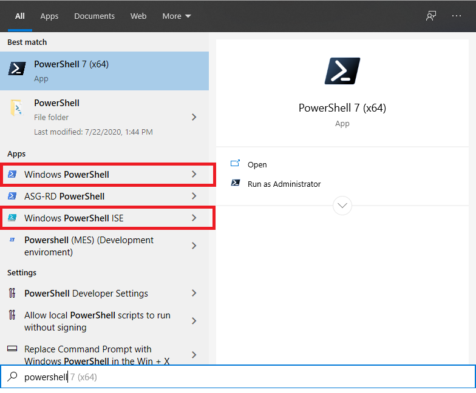This screenshot has height=393, width=476.
Task: Select the PowerShell File folder result
Action: tap(104, 118)
